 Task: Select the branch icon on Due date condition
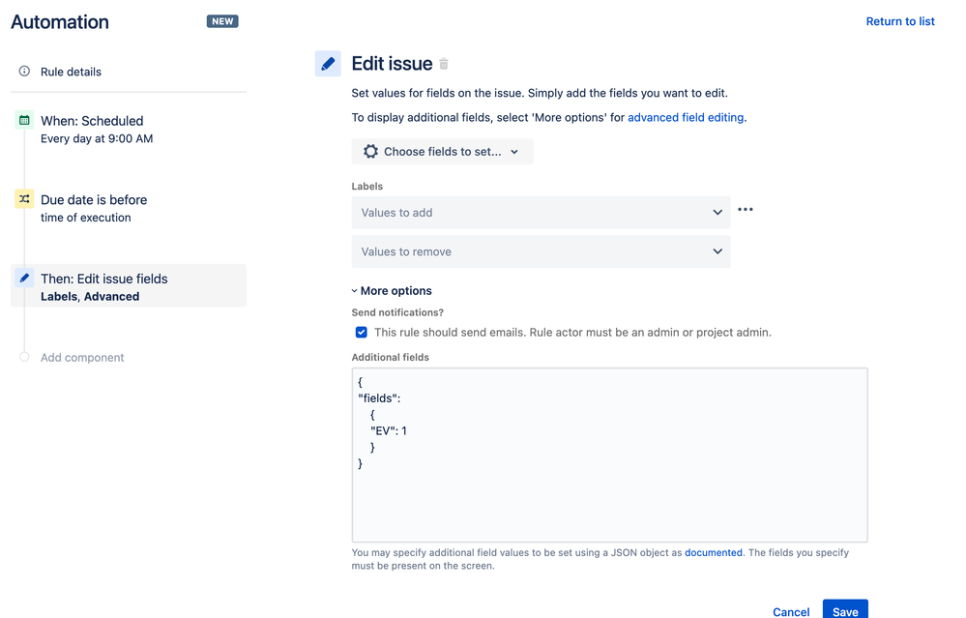coord(24,198)
